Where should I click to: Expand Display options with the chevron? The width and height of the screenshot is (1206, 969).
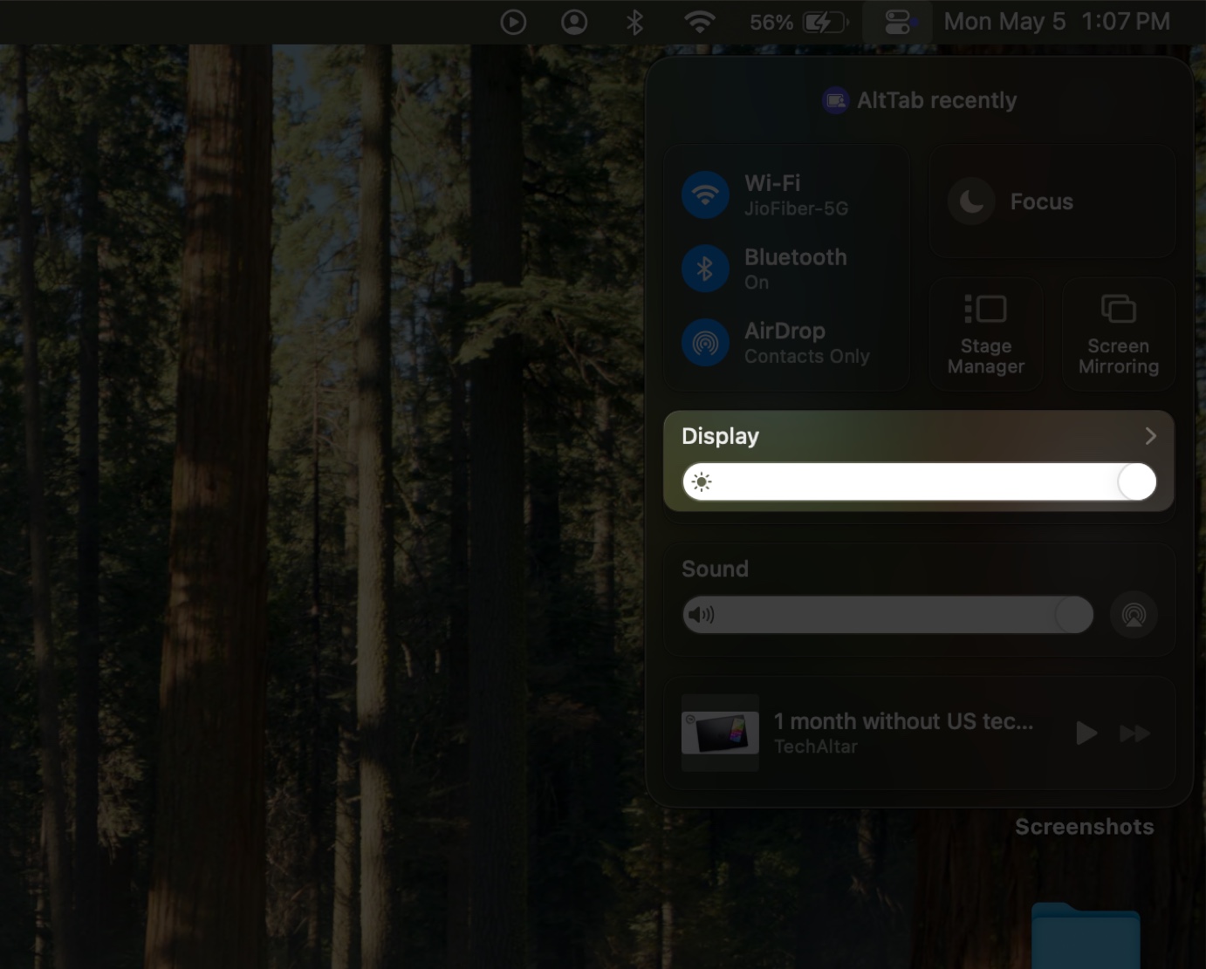click(1150, 435)
